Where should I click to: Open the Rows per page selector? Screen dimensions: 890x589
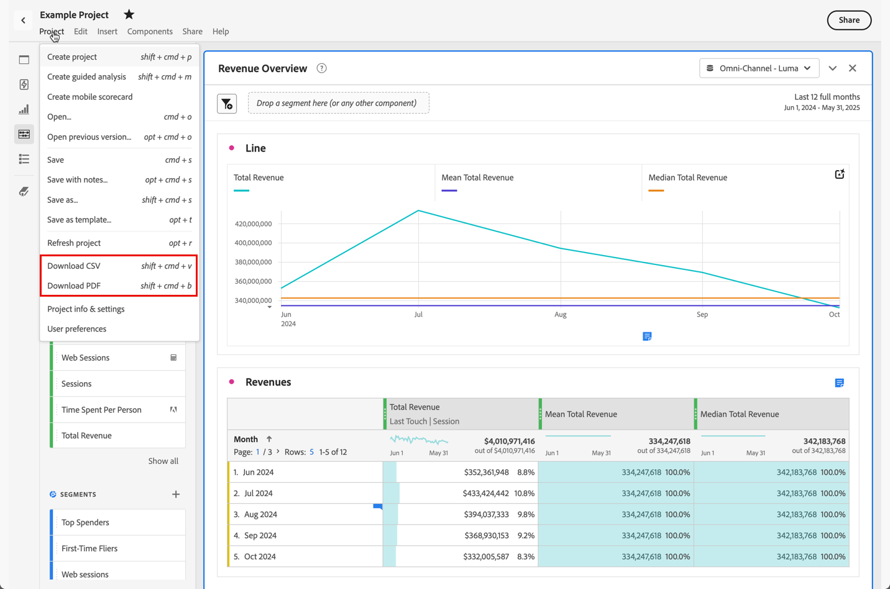[311, 452]
